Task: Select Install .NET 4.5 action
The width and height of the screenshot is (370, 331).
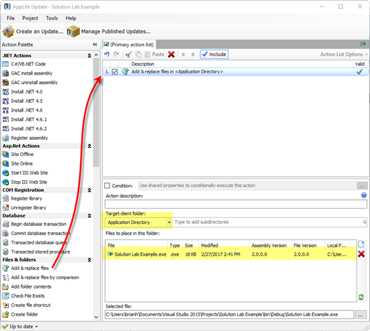Action: pyautogui.click(x=22, y=101)
